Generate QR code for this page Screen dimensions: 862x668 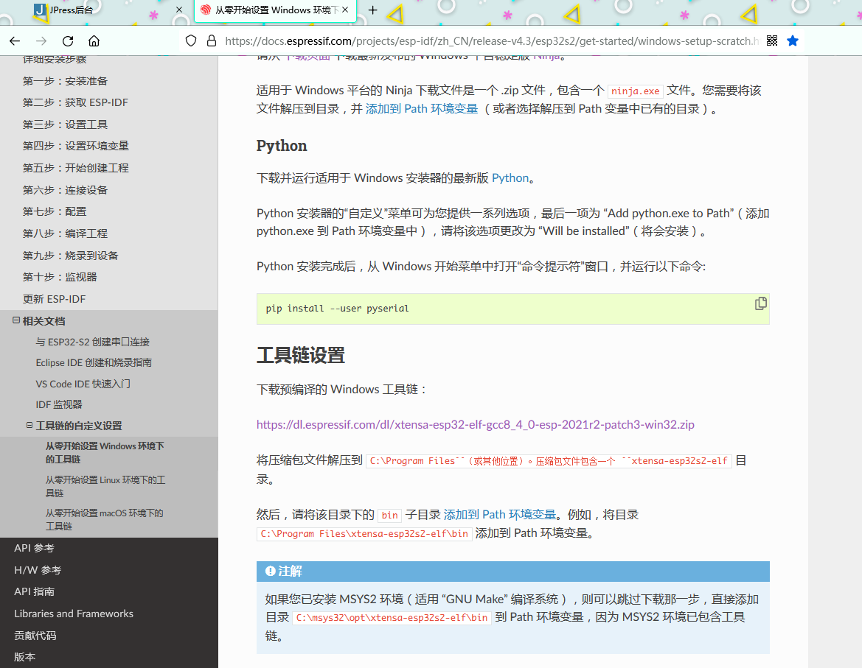(x=772, y=41)
